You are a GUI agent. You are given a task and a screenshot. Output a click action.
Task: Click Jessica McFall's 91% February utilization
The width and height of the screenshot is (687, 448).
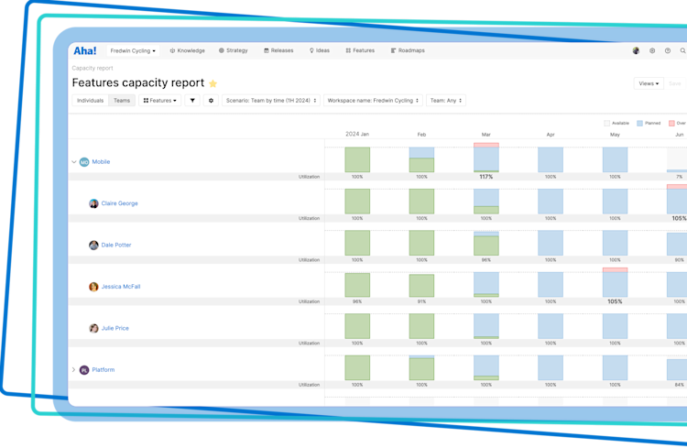(x=422, y=302)
